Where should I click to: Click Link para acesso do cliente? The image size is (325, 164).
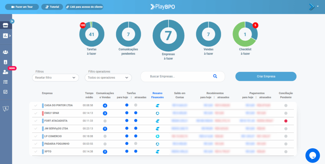84,7
